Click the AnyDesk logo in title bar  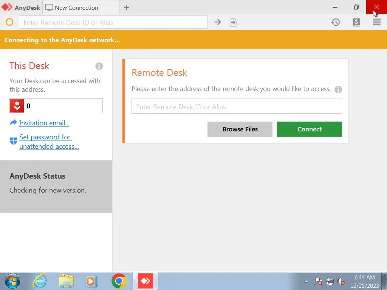click(7, 7)
